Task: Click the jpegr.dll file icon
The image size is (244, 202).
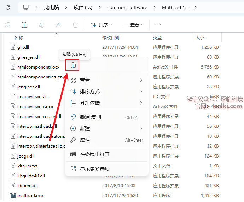Action: 13,156
